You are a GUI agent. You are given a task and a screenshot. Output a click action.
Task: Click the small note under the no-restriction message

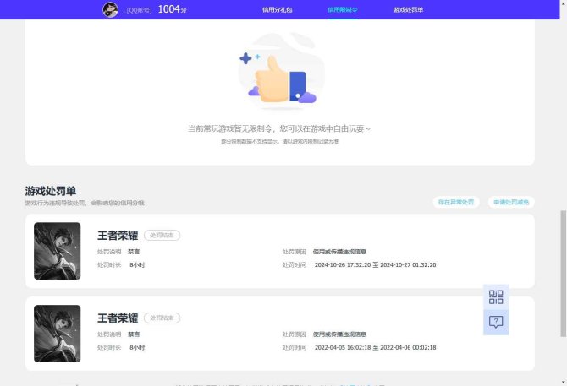(x=279, y=141)
